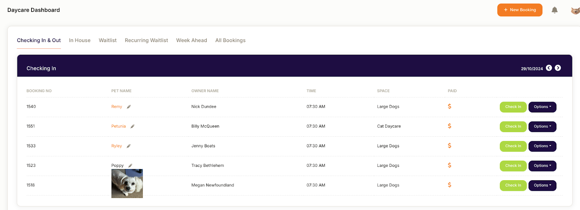580x210 pixels.
Task: Go to previous date arrow
Action: (x=549, y=68)
